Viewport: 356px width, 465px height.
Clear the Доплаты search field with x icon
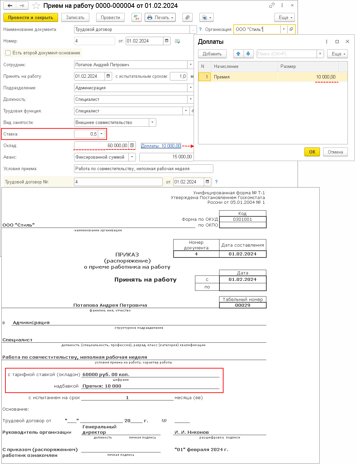pos(320,54)
